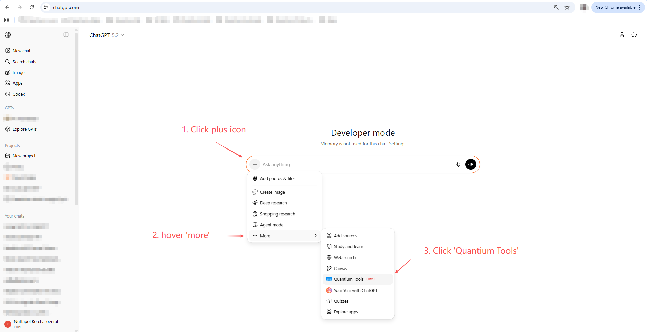The image size is (647, 332).
Task: Open Canvas from the submenu
Action: tap(358, 268)
